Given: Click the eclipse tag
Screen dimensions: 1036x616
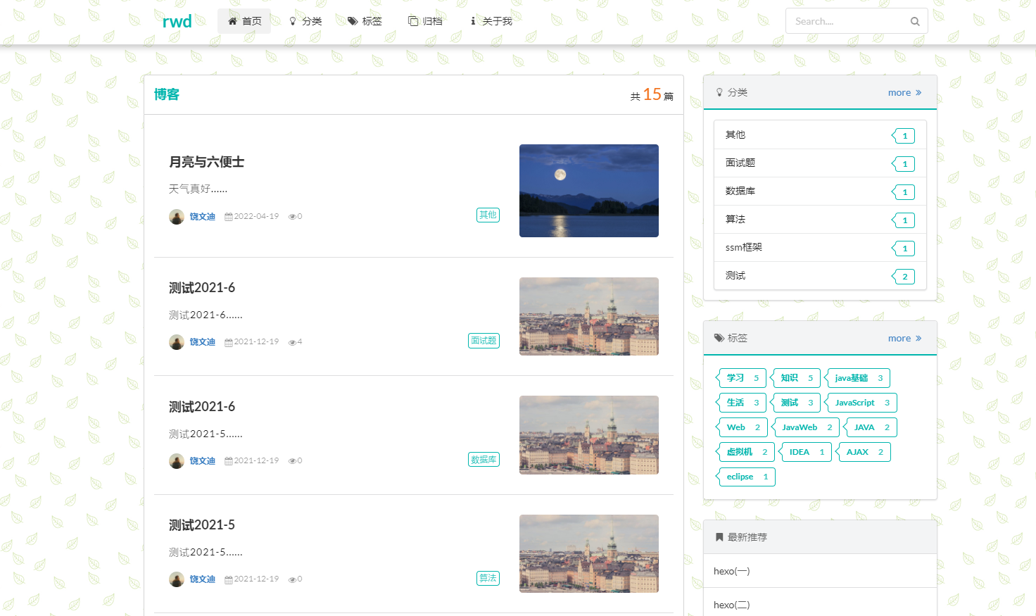Looking at the screenshot, I should (x=746, y=477).
